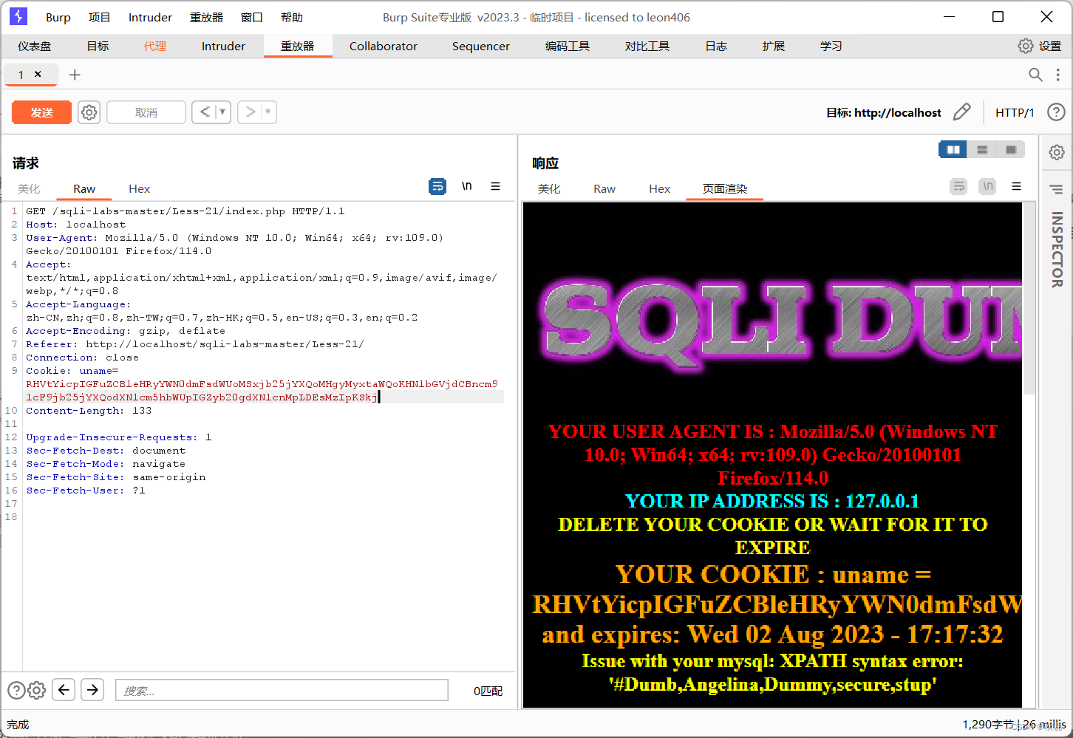Image resolution: width=1073 pixels, height=738 pixels.
Task: Switch to the 代理 tab
Action: coord(155,46)
